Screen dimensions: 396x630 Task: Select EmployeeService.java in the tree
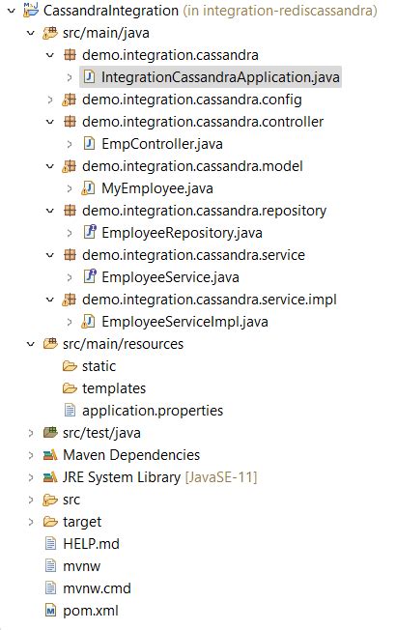coord(170,277)
